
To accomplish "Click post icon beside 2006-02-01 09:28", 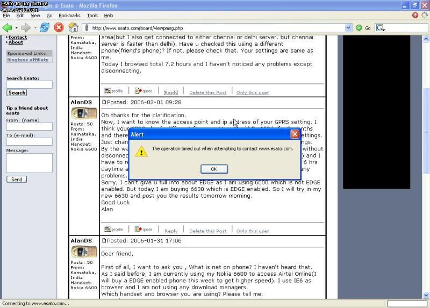I will tap(104, 102).
